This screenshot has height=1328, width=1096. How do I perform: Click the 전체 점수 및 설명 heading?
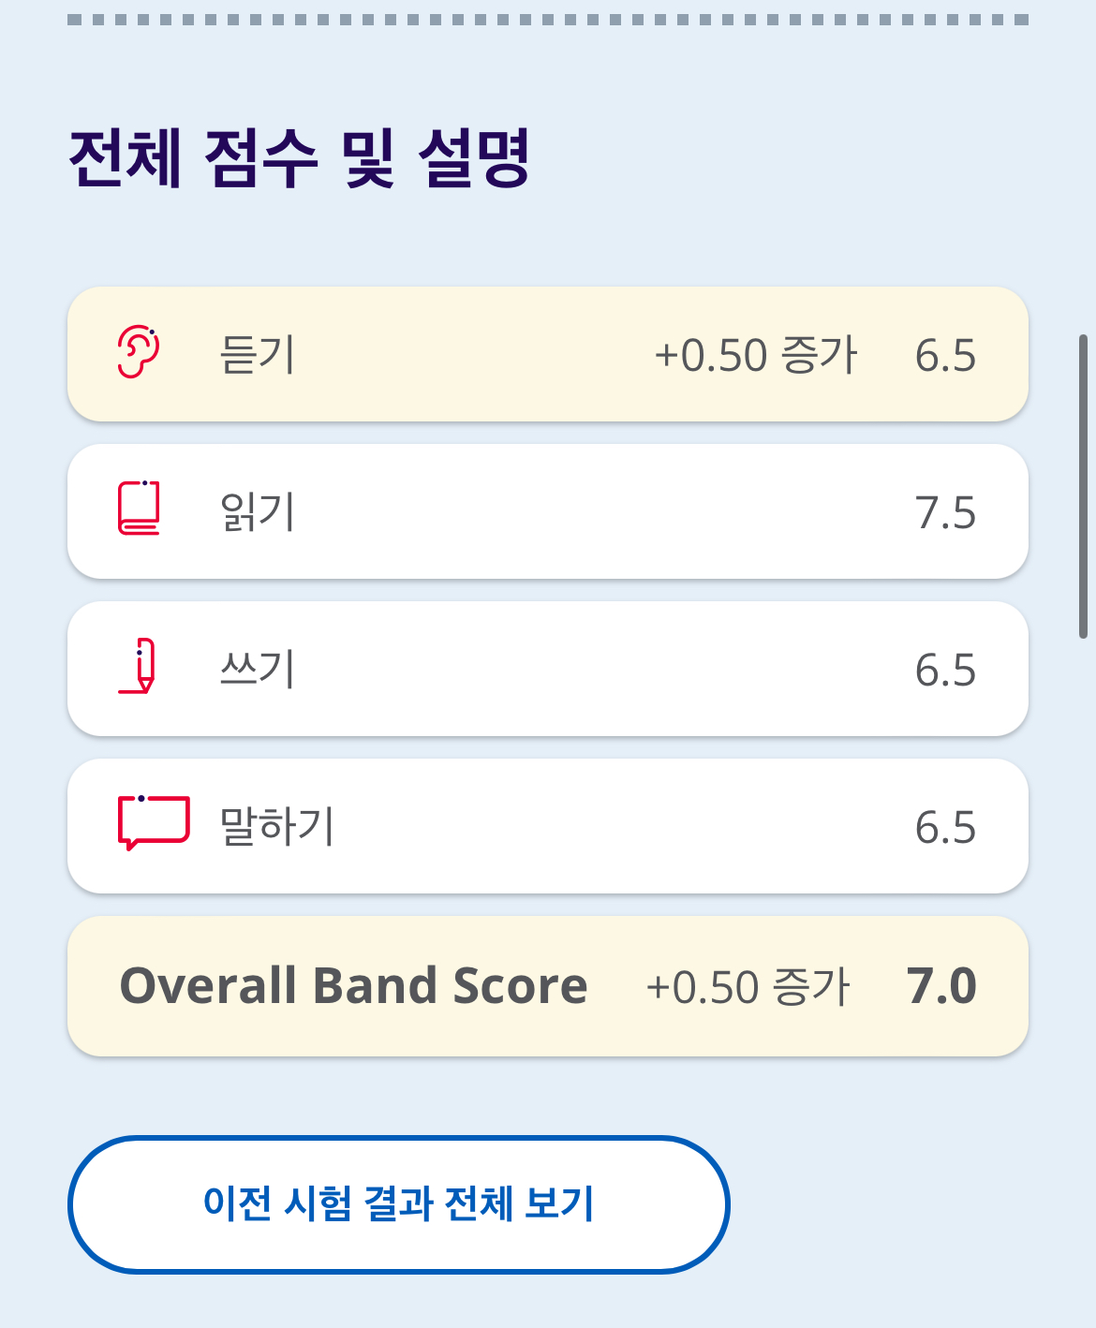pos(300,158)
